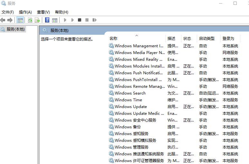Select the Windows 感知服务 service name
This screenshot has height=164, width=249.
[131, 134]
